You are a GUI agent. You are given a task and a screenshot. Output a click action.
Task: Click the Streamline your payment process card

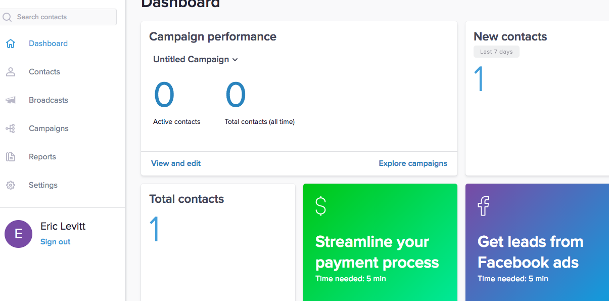pos(380,242)
